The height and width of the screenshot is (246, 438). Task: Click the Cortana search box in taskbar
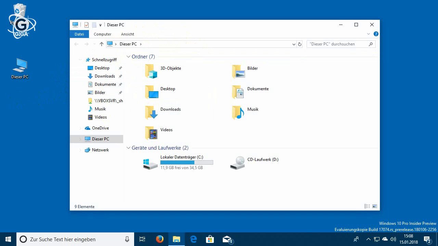click(x=75, y=239)
